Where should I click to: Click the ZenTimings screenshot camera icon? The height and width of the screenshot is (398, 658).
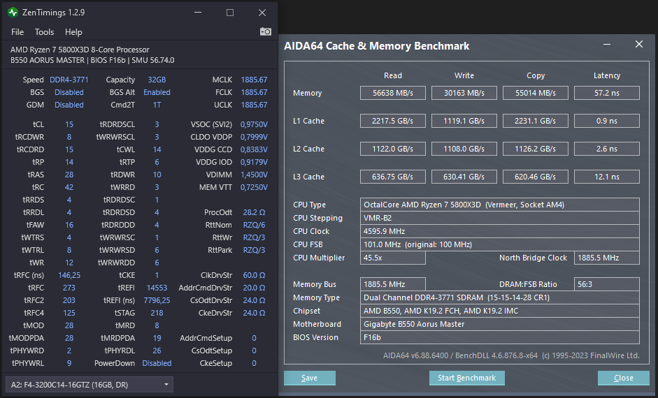coord(265,32)
